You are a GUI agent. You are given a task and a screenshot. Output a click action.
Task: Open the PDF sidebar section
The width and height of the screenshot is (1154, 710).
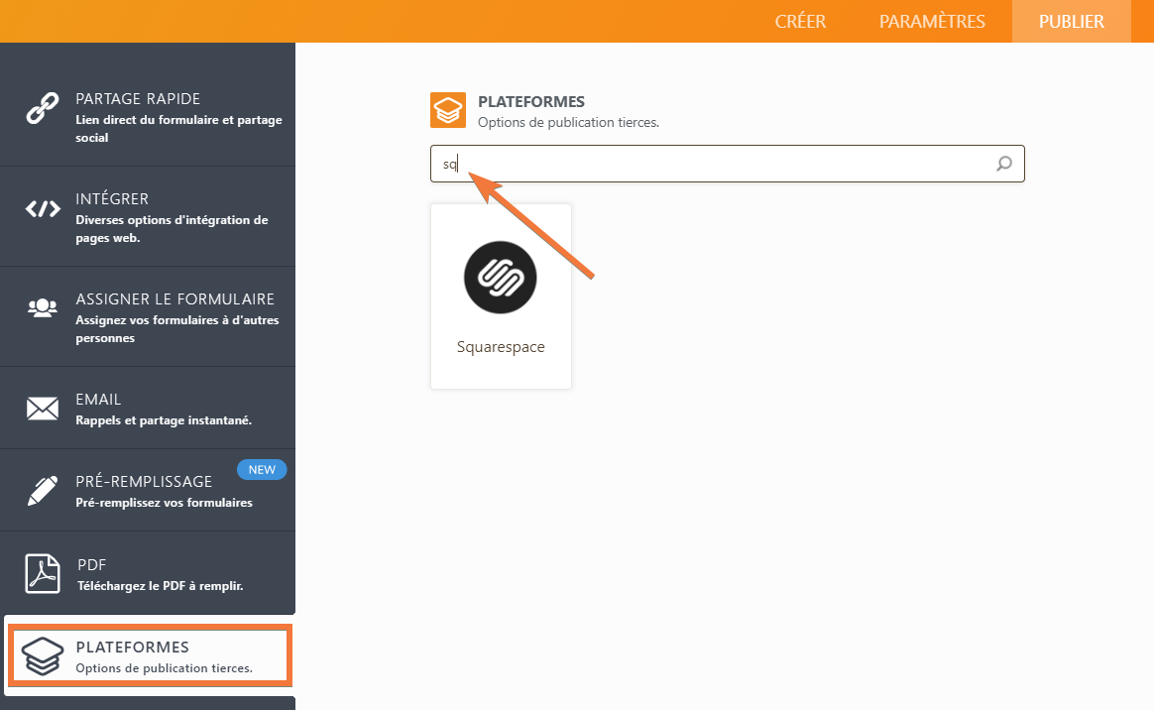147,573
